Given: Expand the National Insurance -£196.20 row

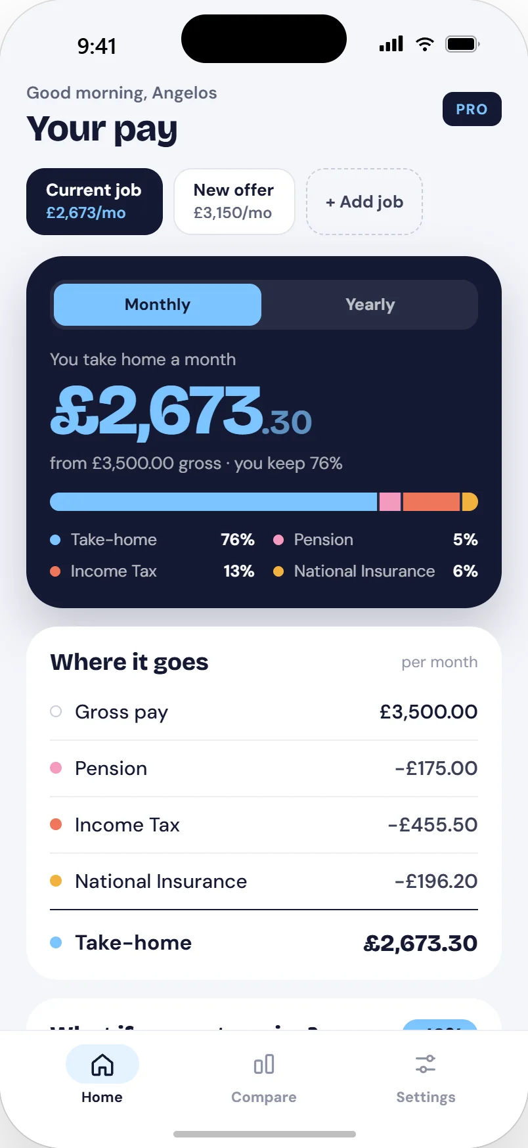Looking at the screenshot, I should (264, 881).
